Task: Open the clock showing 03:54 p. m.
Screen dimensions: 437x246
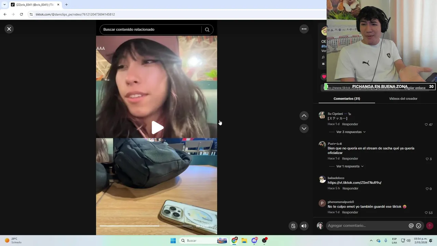Action: 421,241
